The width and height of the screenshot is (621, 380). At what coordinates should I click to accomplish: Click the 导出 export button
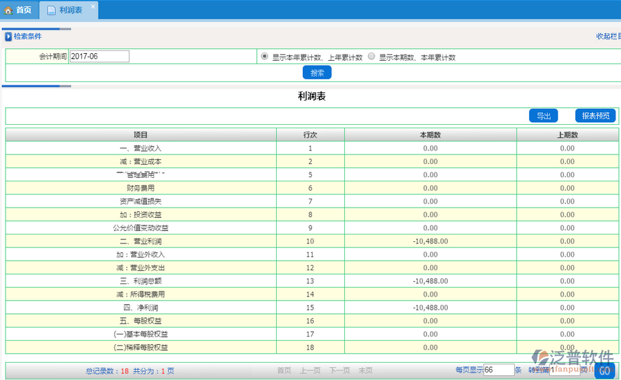[x=543, y=116]
